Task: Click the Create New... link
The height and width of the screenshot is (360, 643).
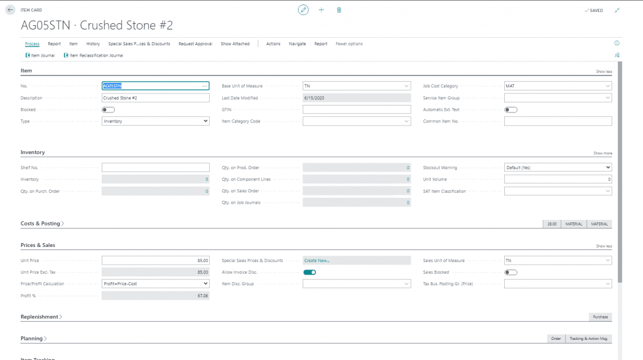Action: (317, 260)
